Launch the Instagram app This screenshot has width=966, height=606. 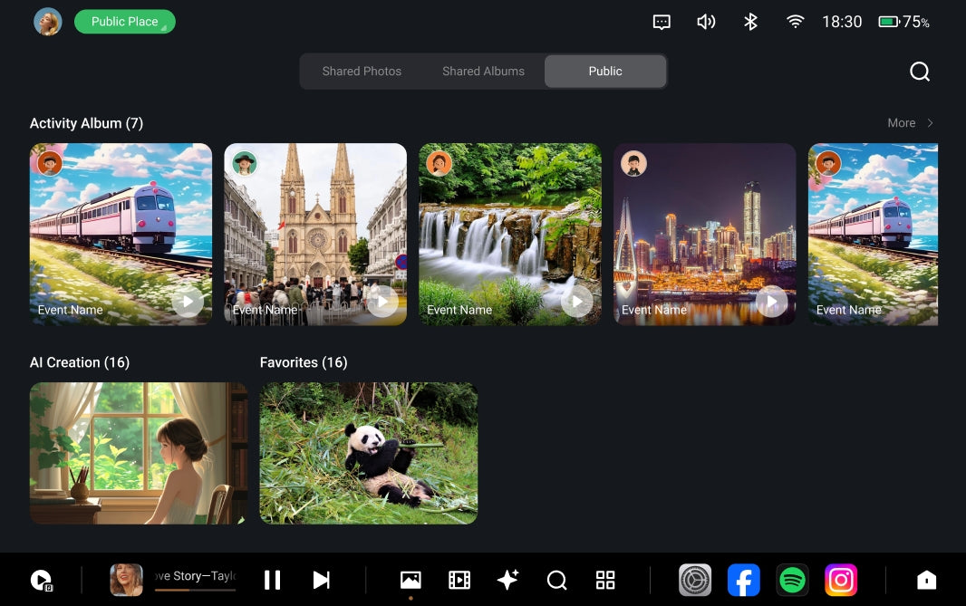841,580
